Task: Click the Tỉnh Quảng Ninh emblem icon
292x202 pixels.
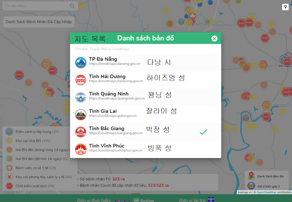Action: (x=81, y=97)
